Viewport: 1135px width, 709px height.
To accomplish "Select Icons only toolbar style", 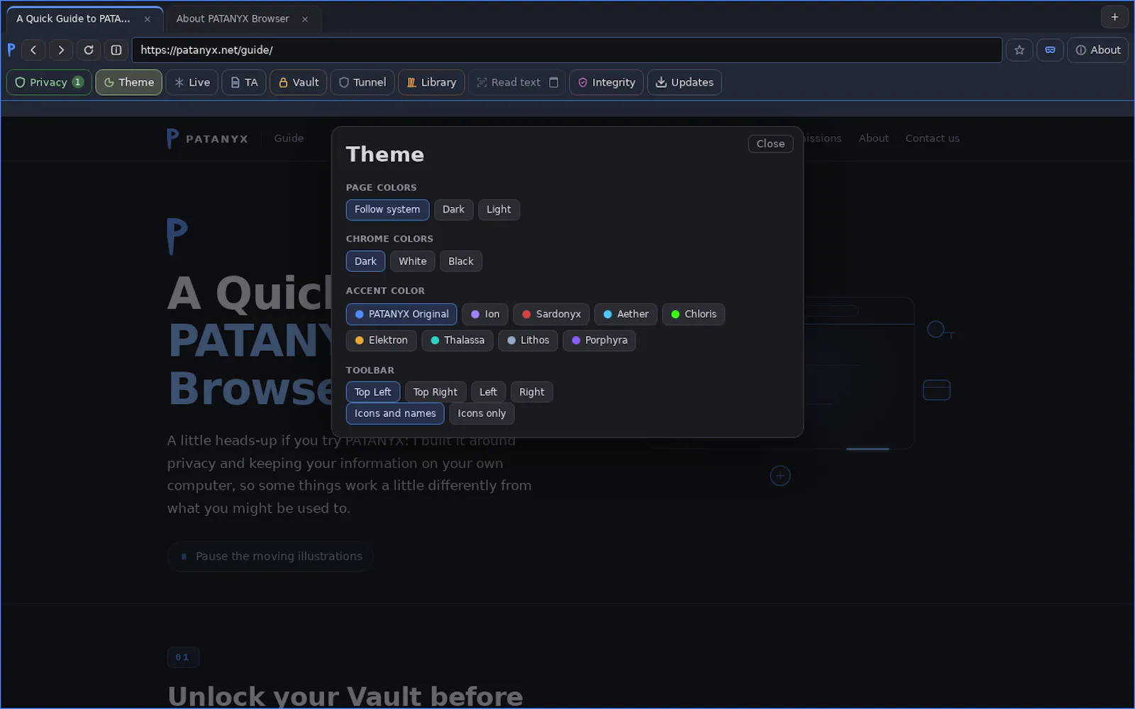I will [x=482, y=413].
